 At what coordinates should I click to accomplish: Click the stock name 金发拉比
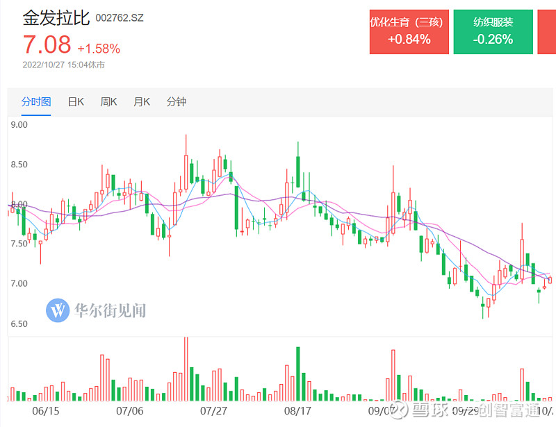56,18
